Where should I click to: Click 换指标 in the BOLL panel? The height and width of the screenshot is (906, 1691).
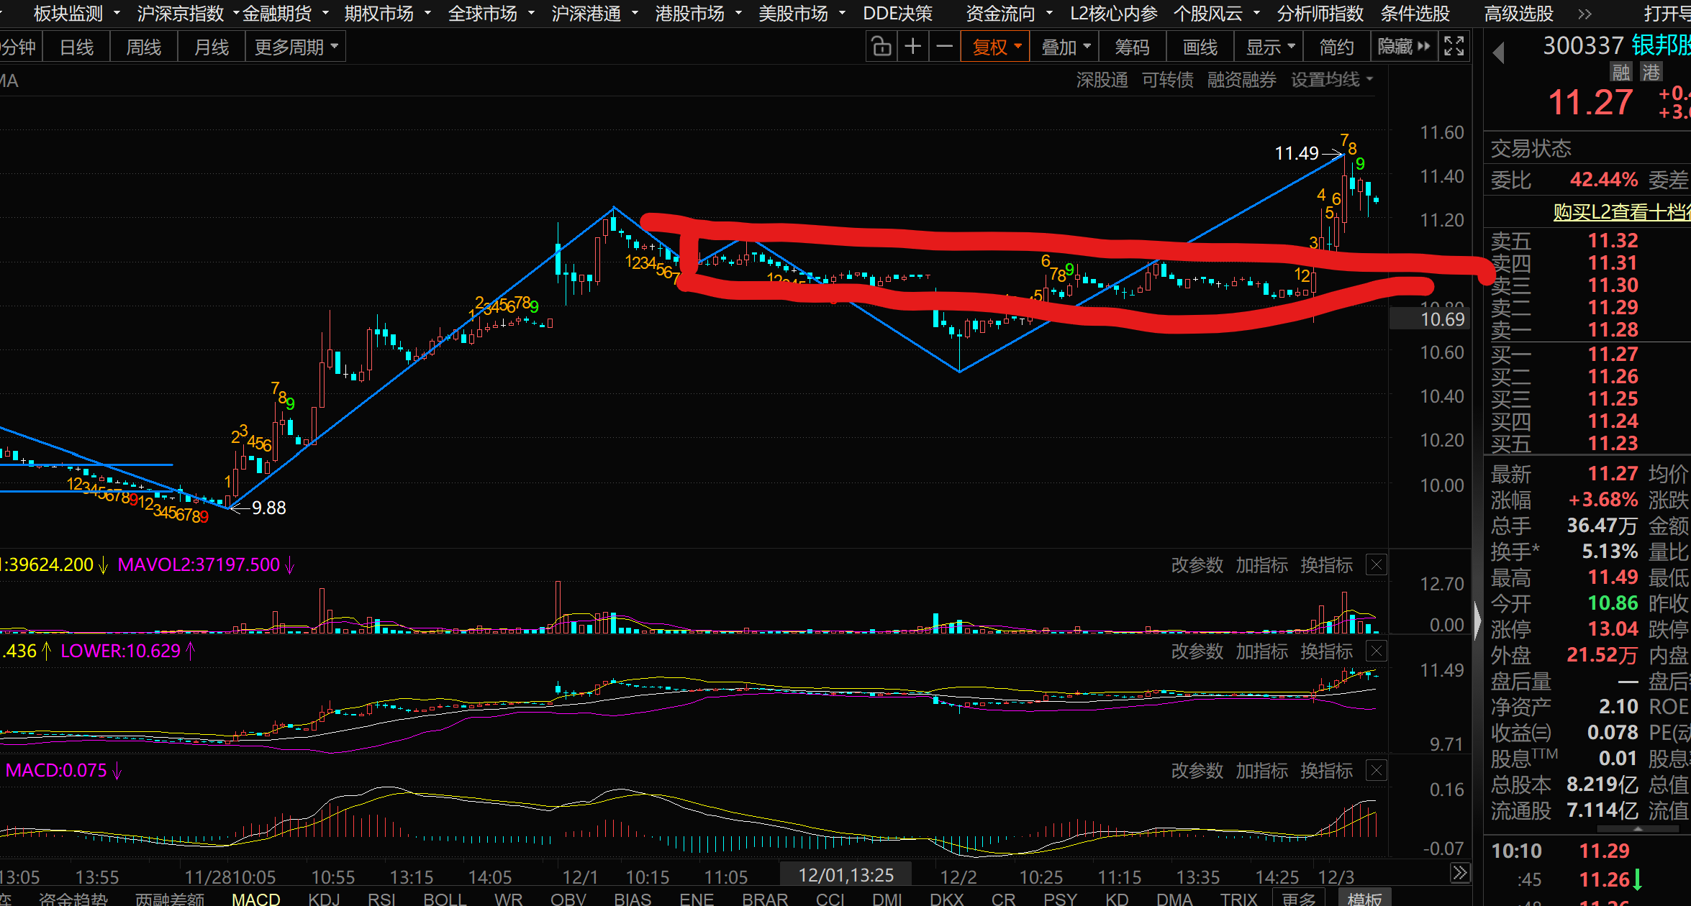[x=1326, y=651]
